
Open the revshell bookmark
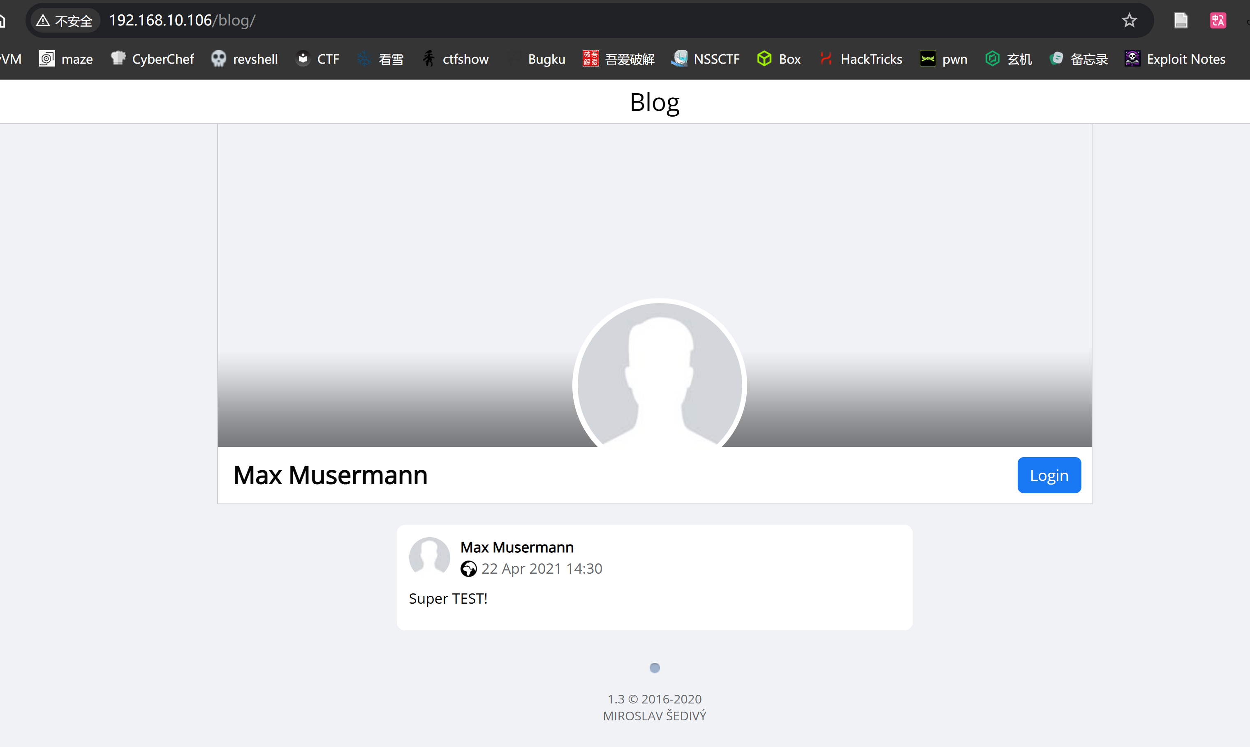click(x=245, y=59)
